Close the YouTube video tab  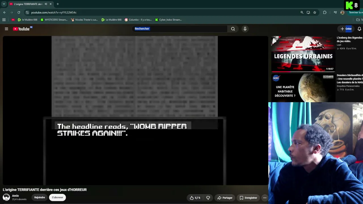click(x=51, y=4)
